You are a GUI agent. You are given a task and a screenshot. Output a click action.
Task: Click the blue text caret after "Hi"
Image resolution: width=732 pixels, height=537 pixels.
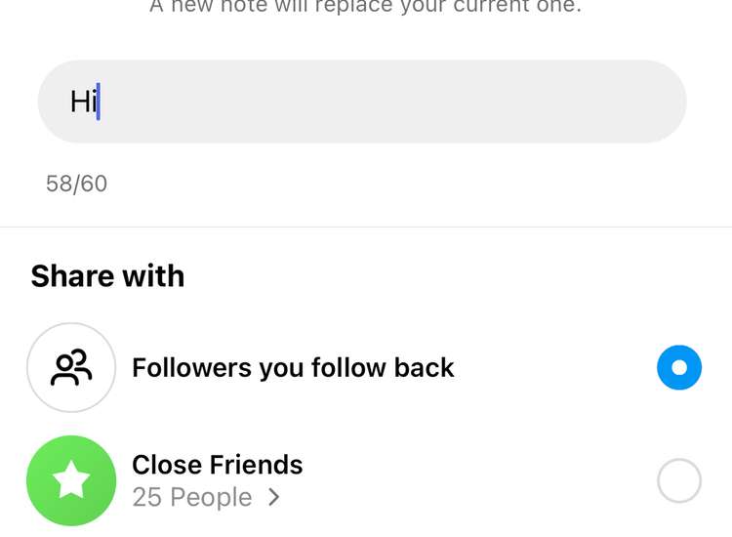[x=99, y=102]
